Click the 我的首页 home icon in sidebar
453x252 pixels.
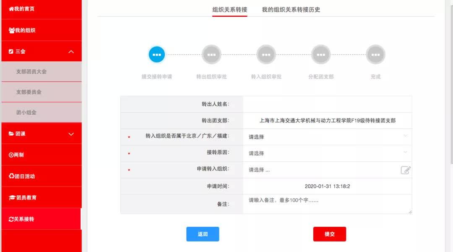pyautogui.click(x=11, y=8)
